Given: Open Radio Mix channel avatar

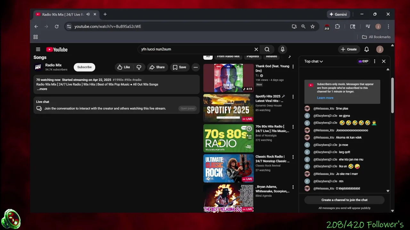Looking at the screenshot, I should click(x=38, y=67).
